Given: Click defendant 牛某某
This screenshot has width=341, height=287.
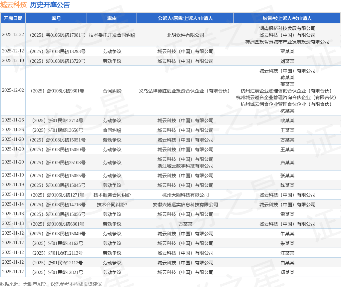Looking at the screenshot, I should point(287,234).
